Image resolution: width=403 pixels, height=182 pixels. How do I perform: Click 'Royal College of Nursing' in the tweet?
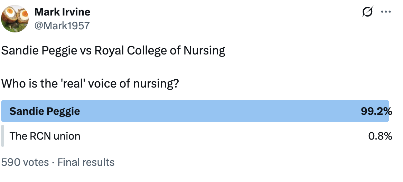160,51
